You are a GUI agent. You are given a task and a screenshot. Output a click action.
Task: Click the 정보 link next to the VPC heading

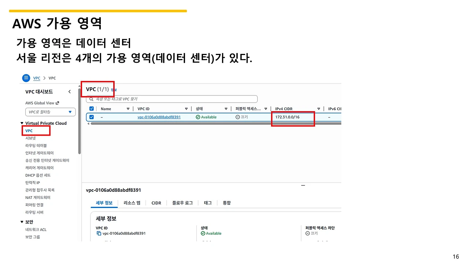coord(114,89)
